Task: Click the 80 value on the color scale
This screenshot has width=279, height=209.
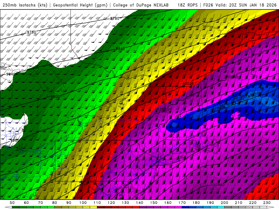Action: point(55,203)
